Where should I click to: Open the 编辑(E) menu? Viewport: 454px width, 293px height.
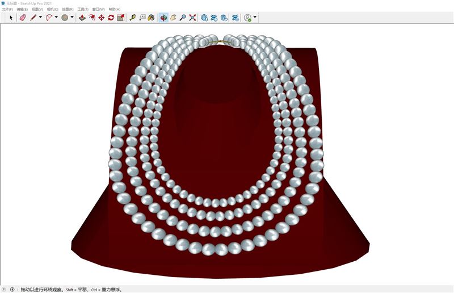22,9
